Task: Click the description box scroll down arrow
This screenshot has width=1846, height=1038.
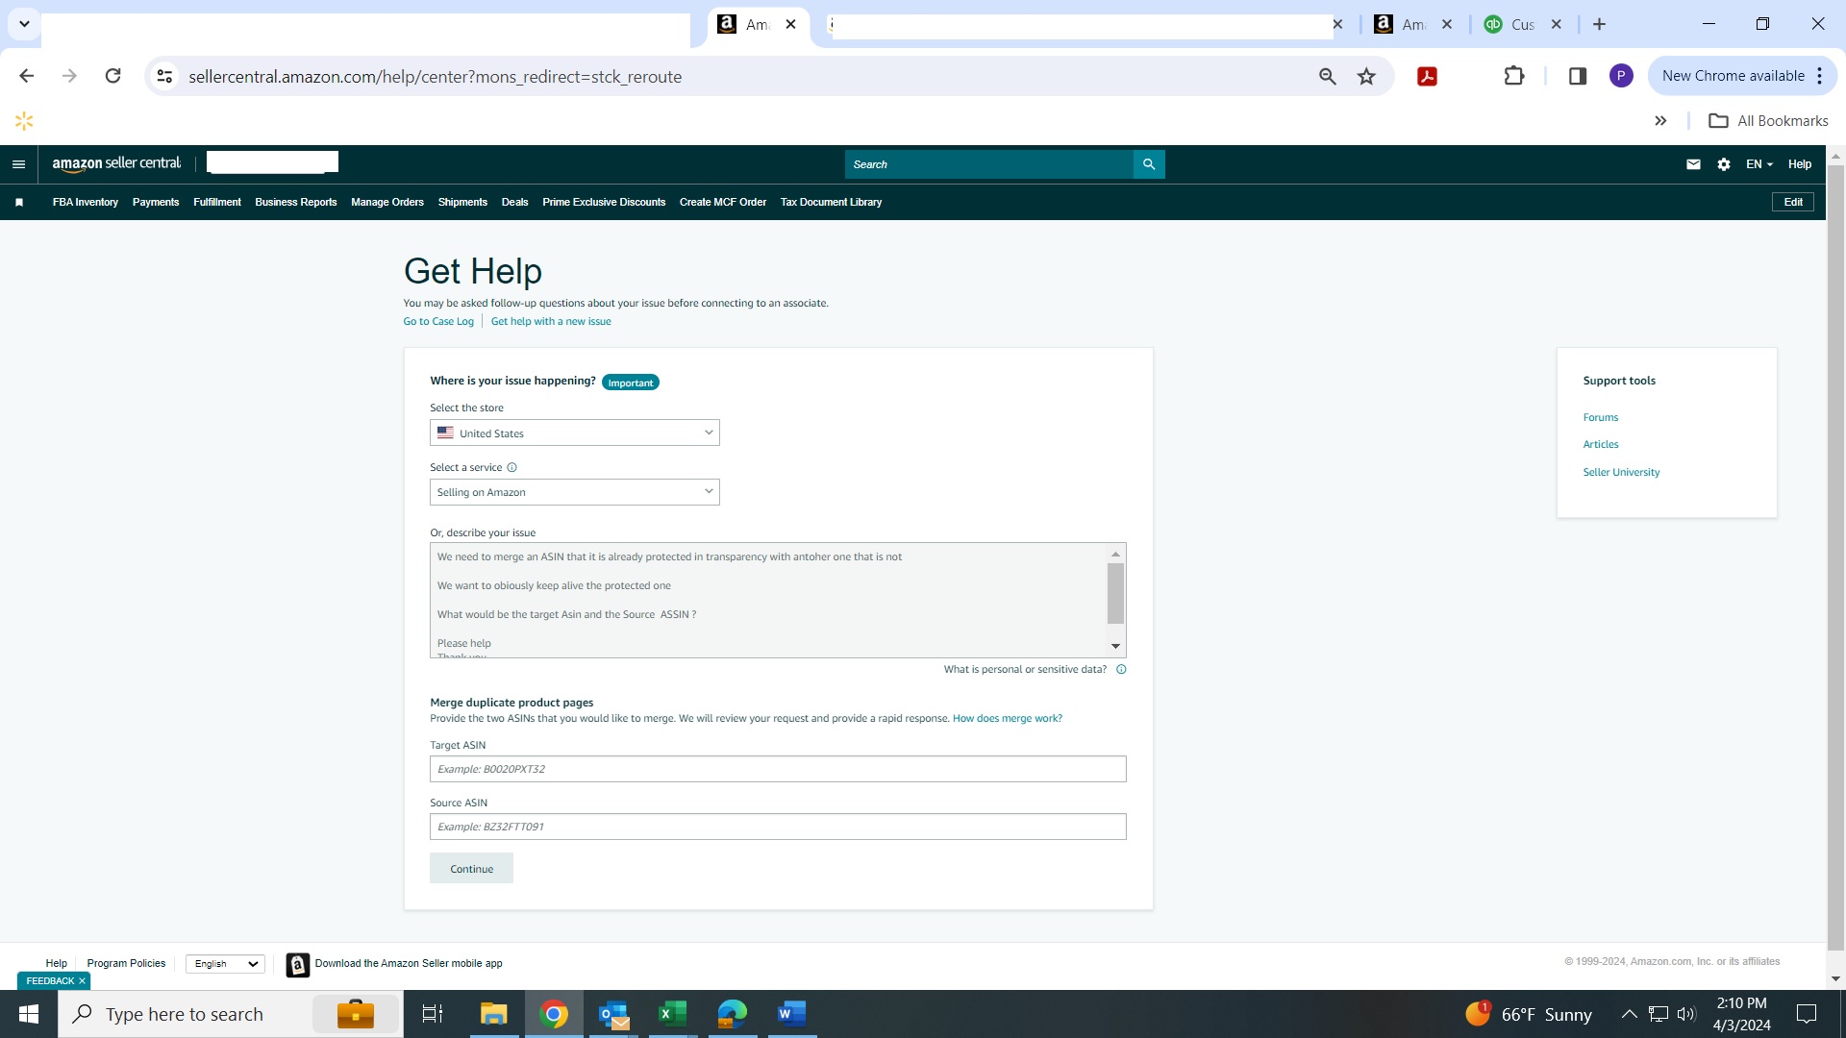Action: tap(1115, 646)
